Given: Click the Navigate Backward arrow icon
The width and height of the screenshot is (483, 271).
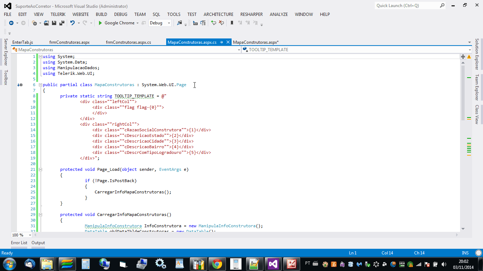Looking at the screenshot, I should point(11,23).
